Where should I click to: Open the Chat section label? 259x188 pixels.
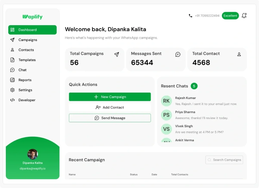[x=23, y=70]
